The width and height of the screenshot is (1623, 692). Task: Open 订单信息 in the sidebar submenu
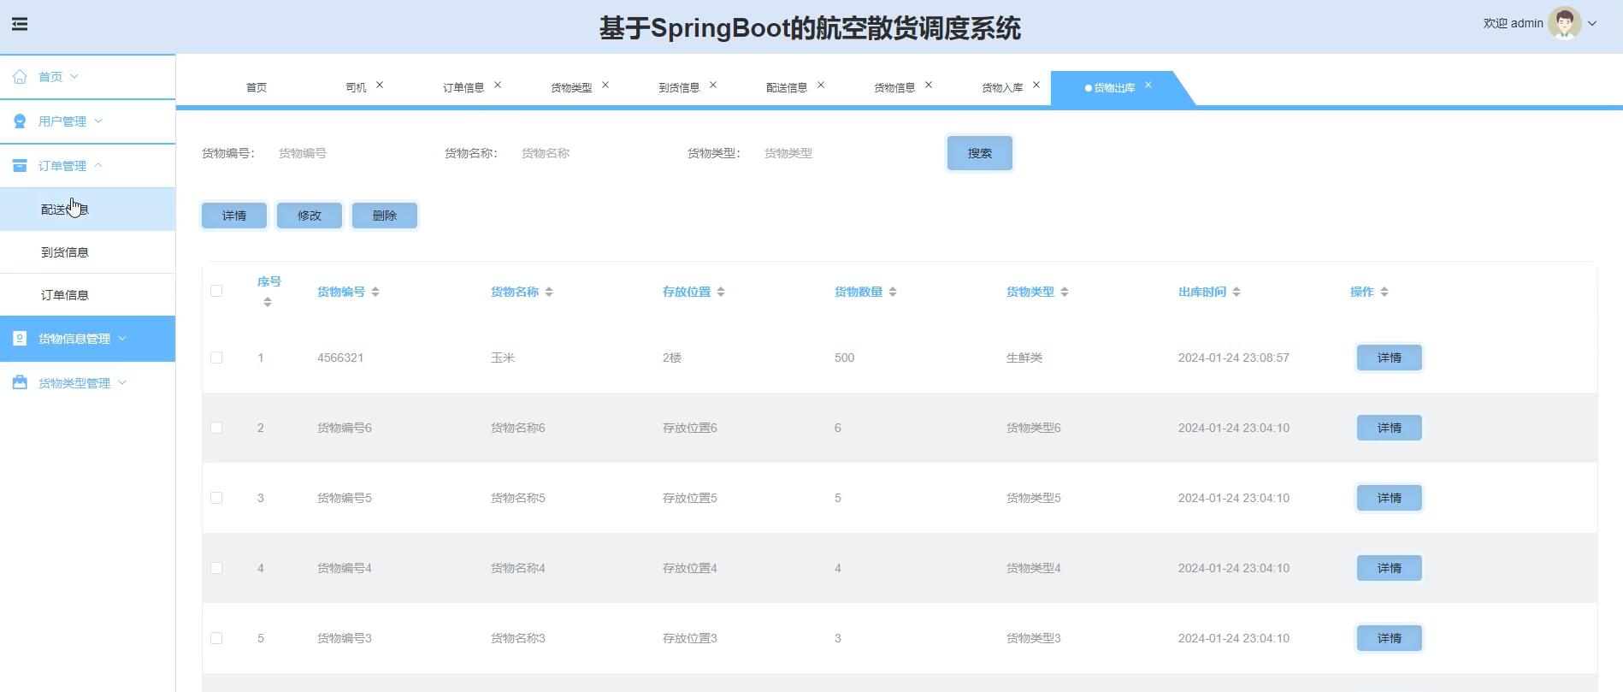(x=87, y=295)
